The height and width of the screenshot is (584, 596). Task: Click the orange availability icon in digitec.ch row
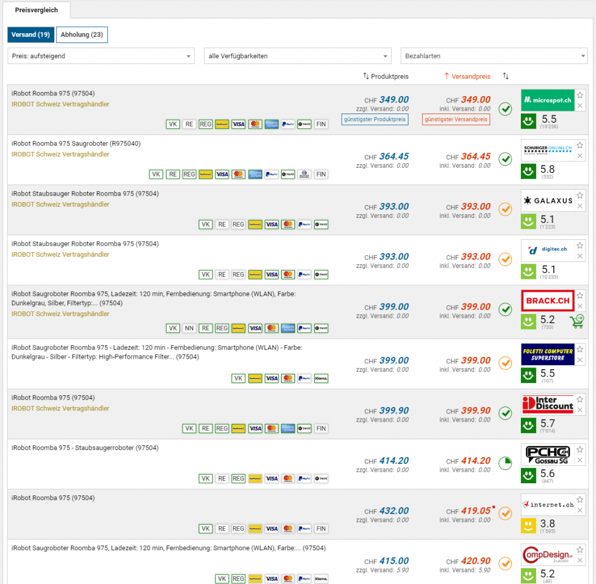pos(505,259)
